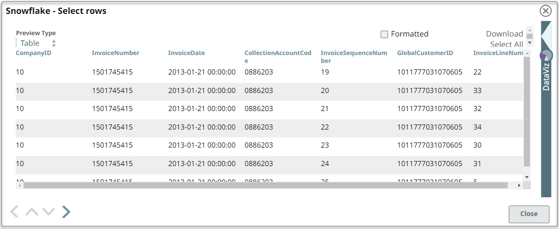Go to next preview with right arrow
Screen dimensions: 559x229
66,212
